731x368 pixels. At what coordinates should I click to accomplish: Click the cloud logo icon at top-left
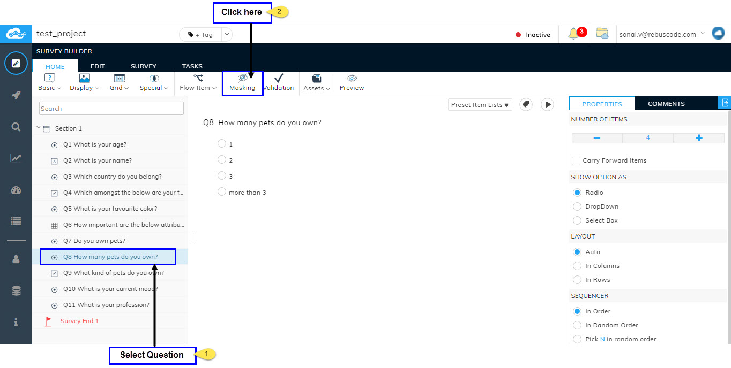pyautogui.click(x=16, y=34)
